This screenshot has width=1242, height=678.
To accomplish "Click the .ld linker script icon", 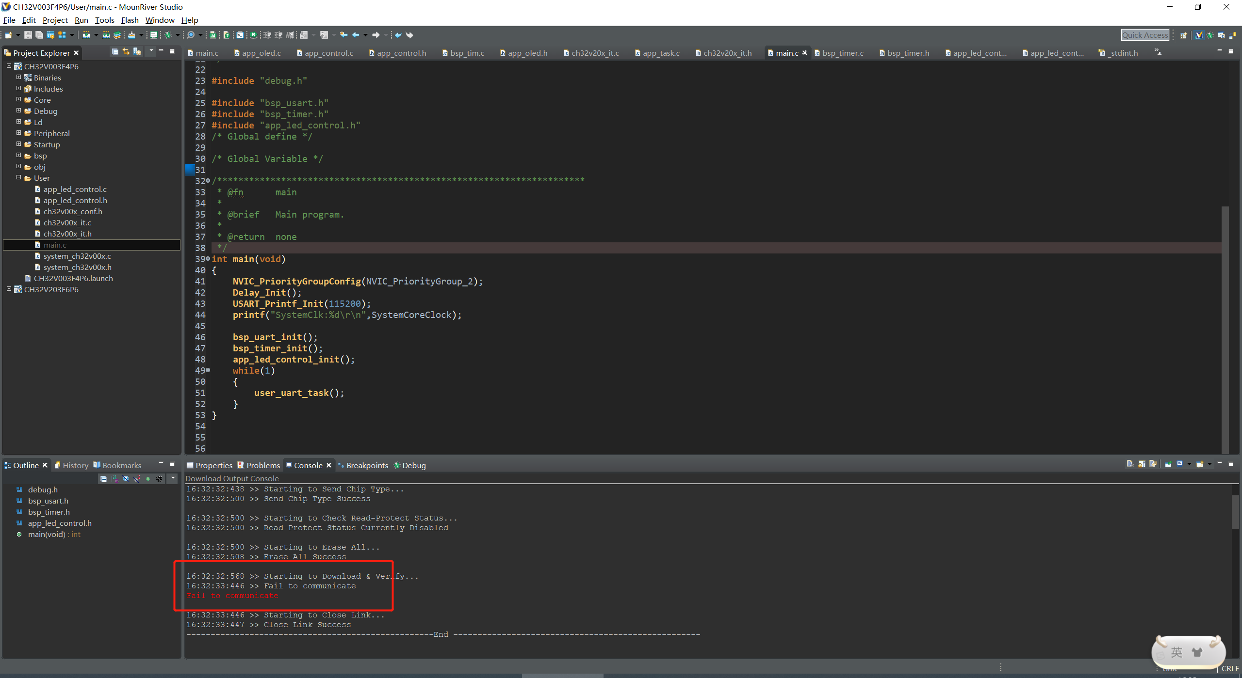I will 212,35.
